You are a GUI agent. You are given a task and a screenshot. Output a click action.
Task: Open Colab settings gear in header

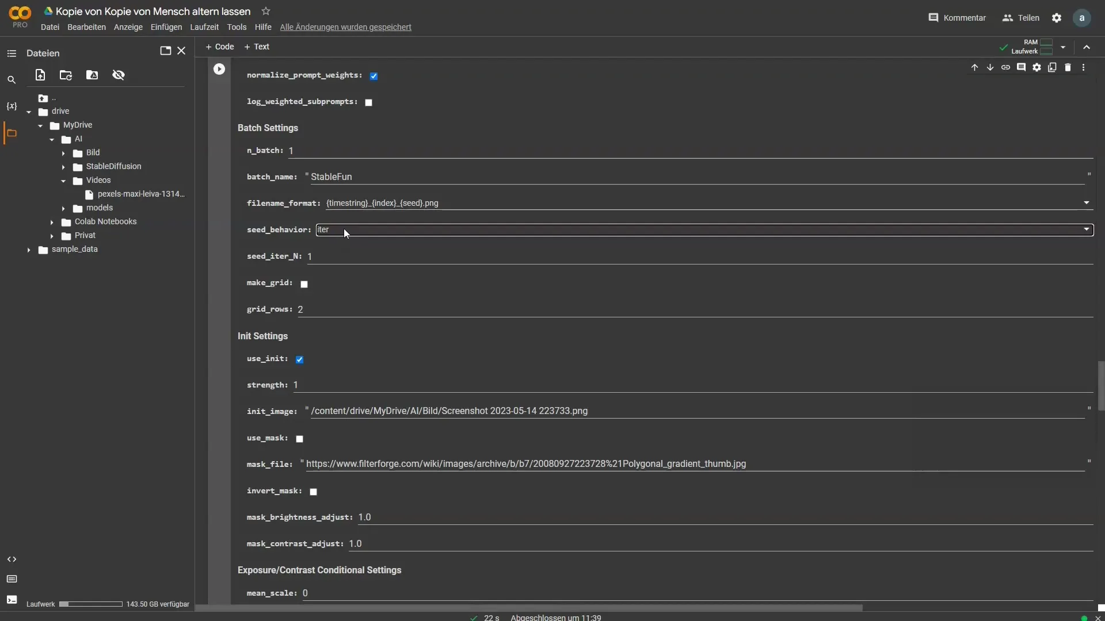1057,18
